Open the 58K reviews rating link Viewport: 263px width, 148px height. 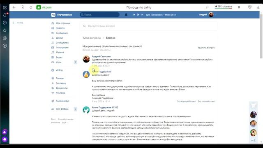[x=224, y=7]
